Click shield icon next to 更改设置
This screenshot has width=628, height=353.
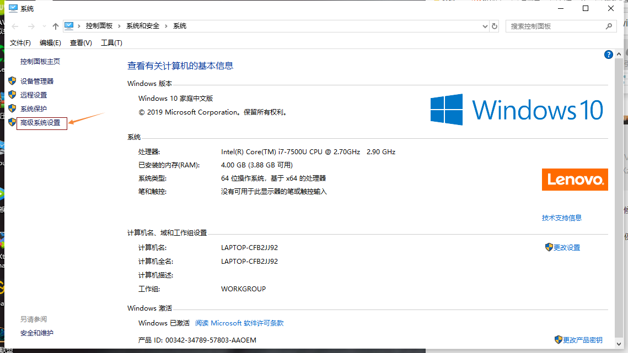pyautogui.click(x=549, y=247)
